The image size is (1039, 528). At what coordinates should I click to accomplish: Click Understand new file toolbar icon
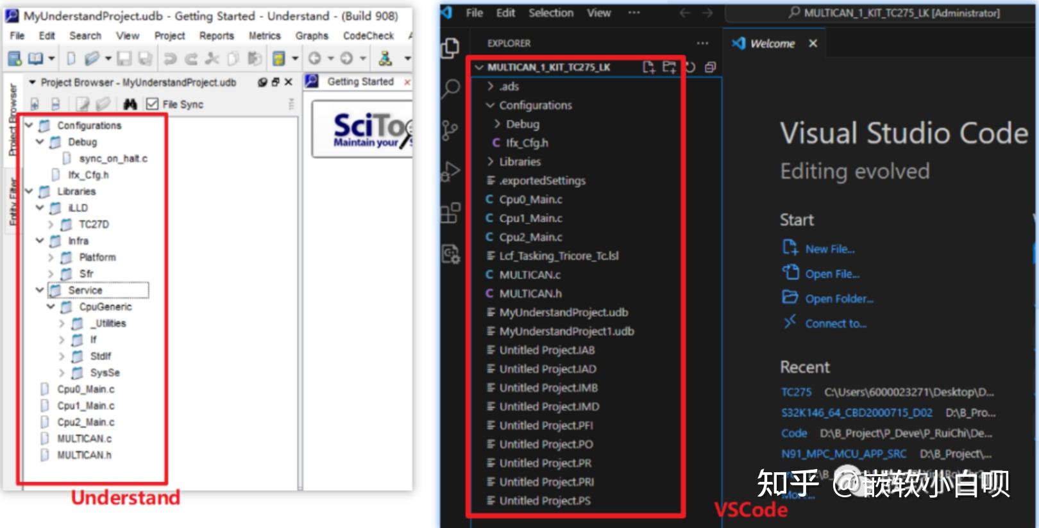click(71, 59)
